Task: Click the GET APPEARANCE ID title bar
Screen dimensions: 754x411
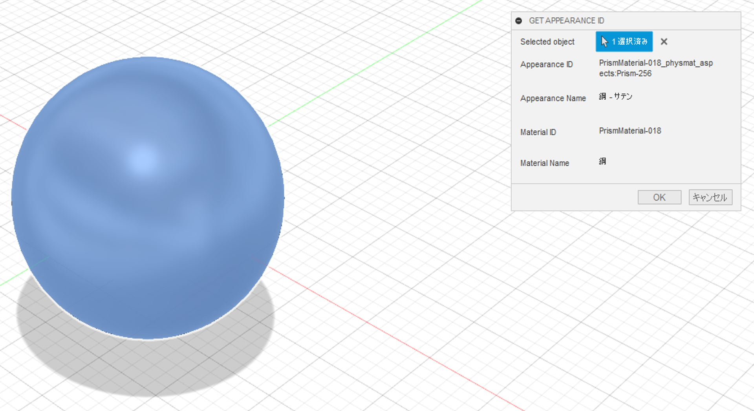Action: (x=567, y=21)
